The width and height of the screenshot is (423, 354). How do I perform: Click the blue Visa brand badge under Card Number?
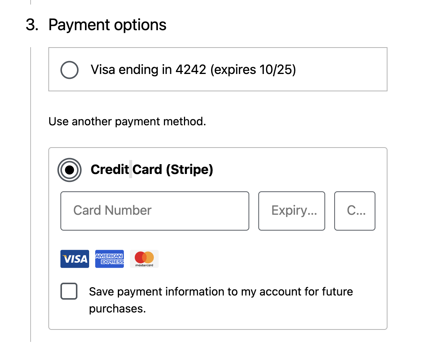(x=74, y=259)
